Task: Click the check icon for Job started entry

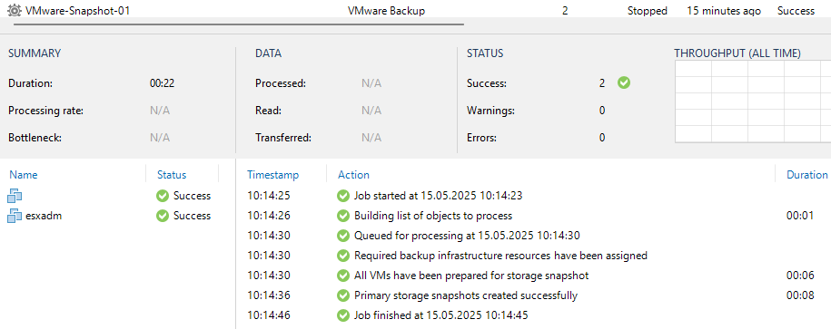Action: pyautogui.click(x=343, y=196)
